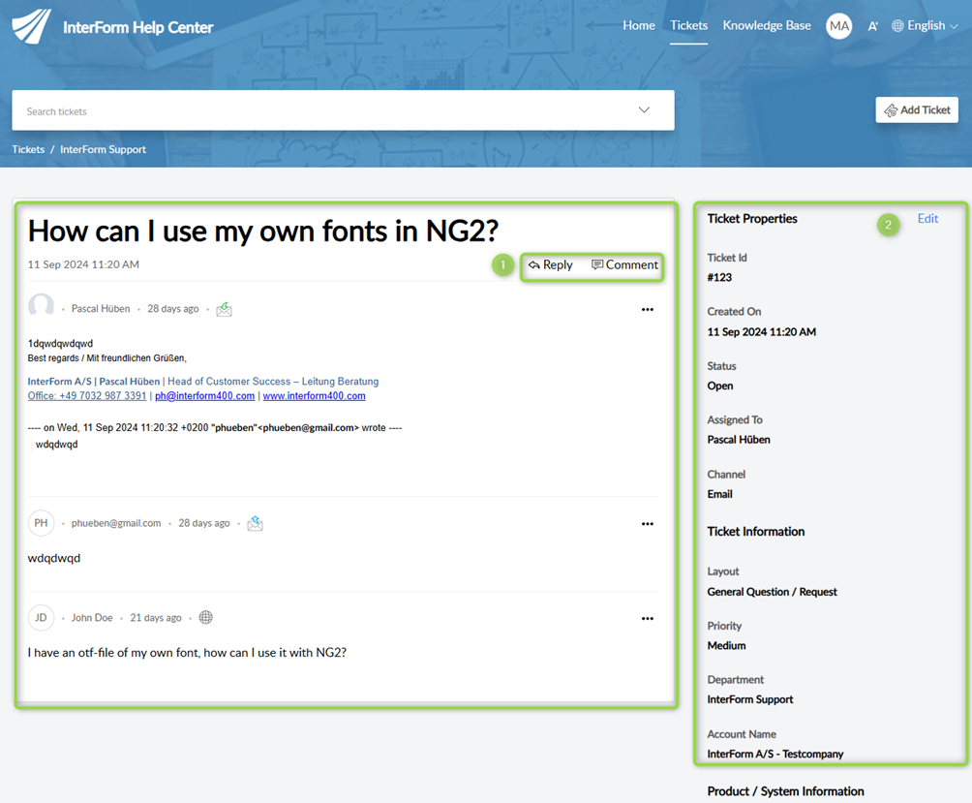Click the General Question / Request layout value
This screenshot has height=803, width=972.
[x=772, y=592]
